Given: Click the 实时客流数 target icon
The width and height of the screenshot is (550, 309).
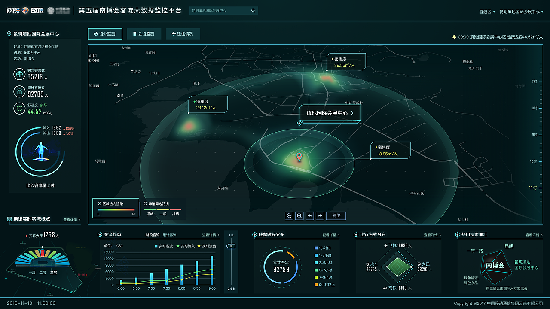Looking at the screenshot, I should point(19,74).
